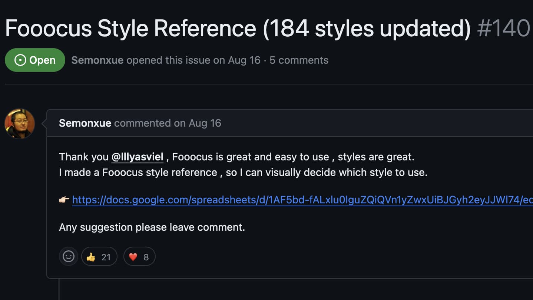Image resolution: width=533 pixels, height=300 pixels.
Task: Click the "5 comments" count text
Action: point(299,60)
